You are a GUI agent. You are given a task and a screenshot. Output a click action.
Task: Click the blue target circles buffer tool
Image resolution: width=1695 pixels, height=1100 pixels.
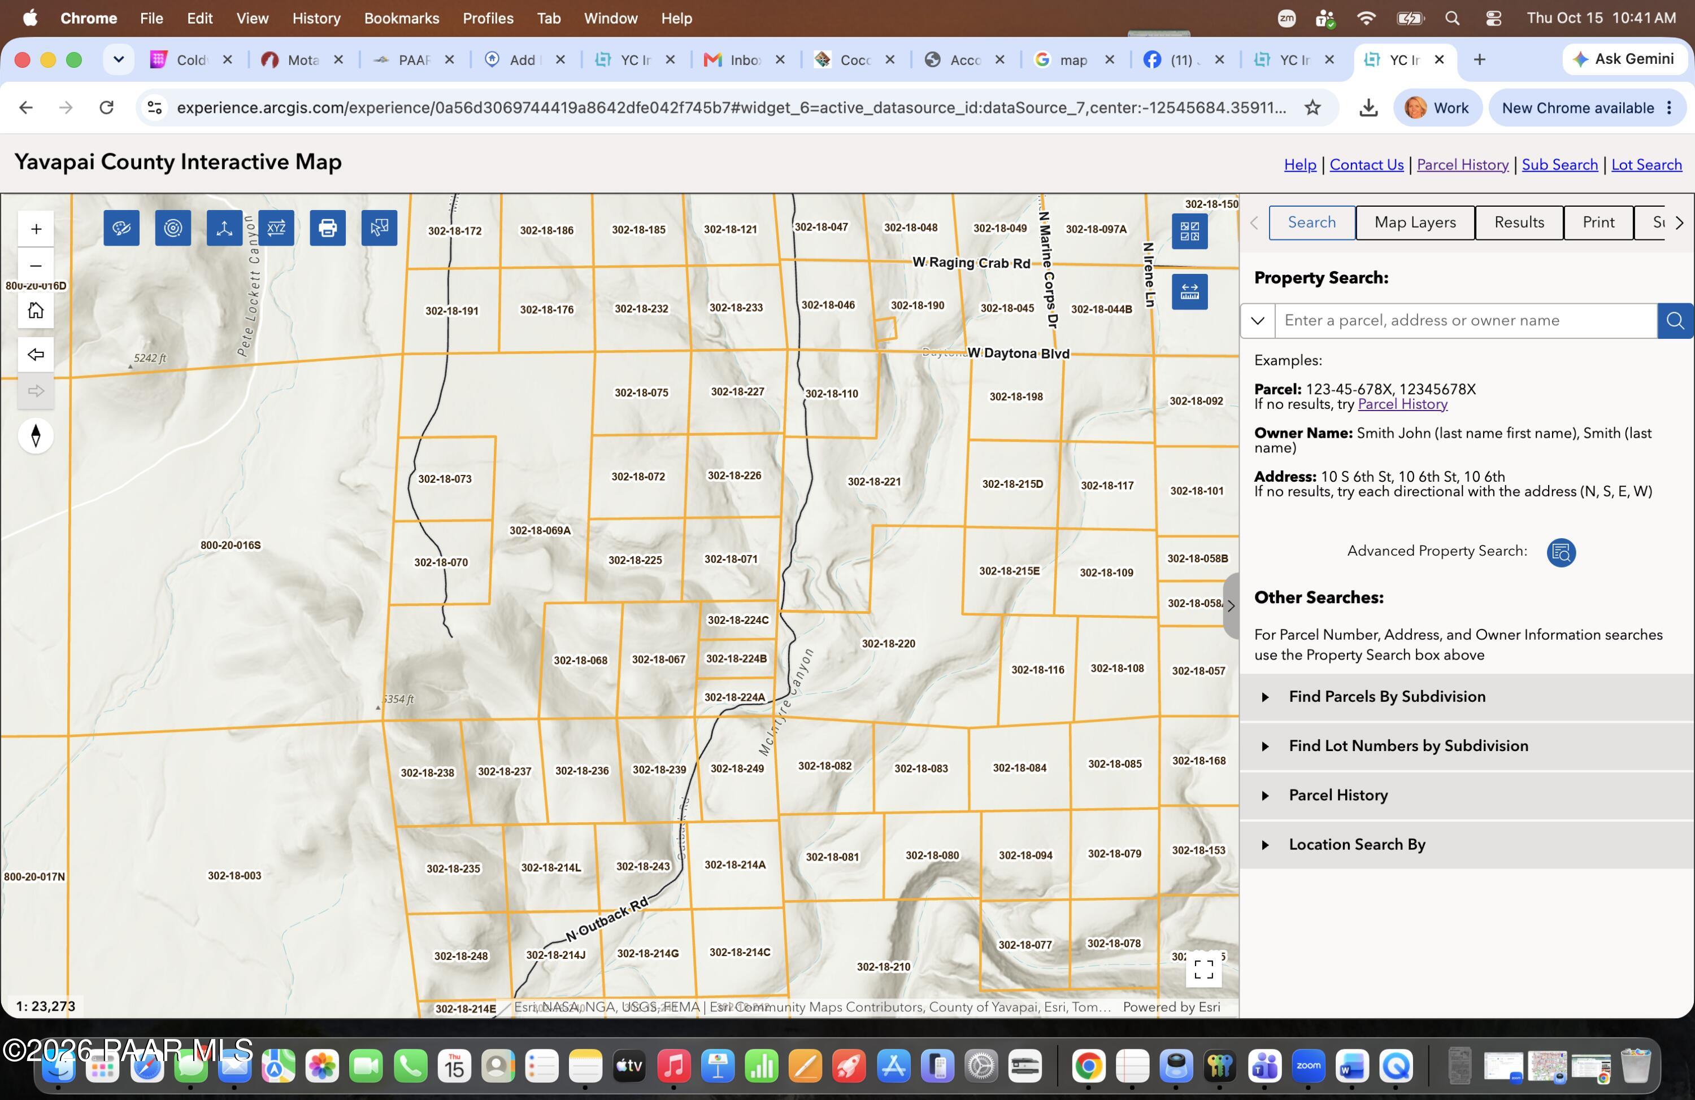(x=173, y=228)
